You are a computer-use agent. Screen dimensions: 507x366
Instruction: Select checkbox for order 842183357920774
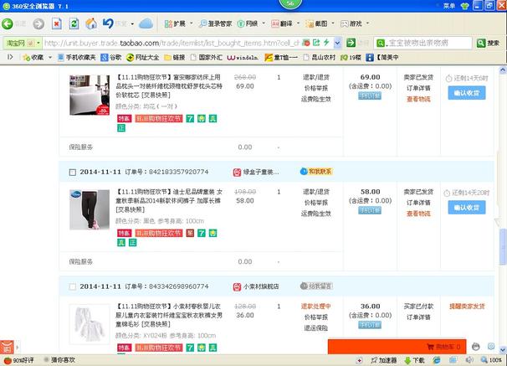[x=73, y=173]
